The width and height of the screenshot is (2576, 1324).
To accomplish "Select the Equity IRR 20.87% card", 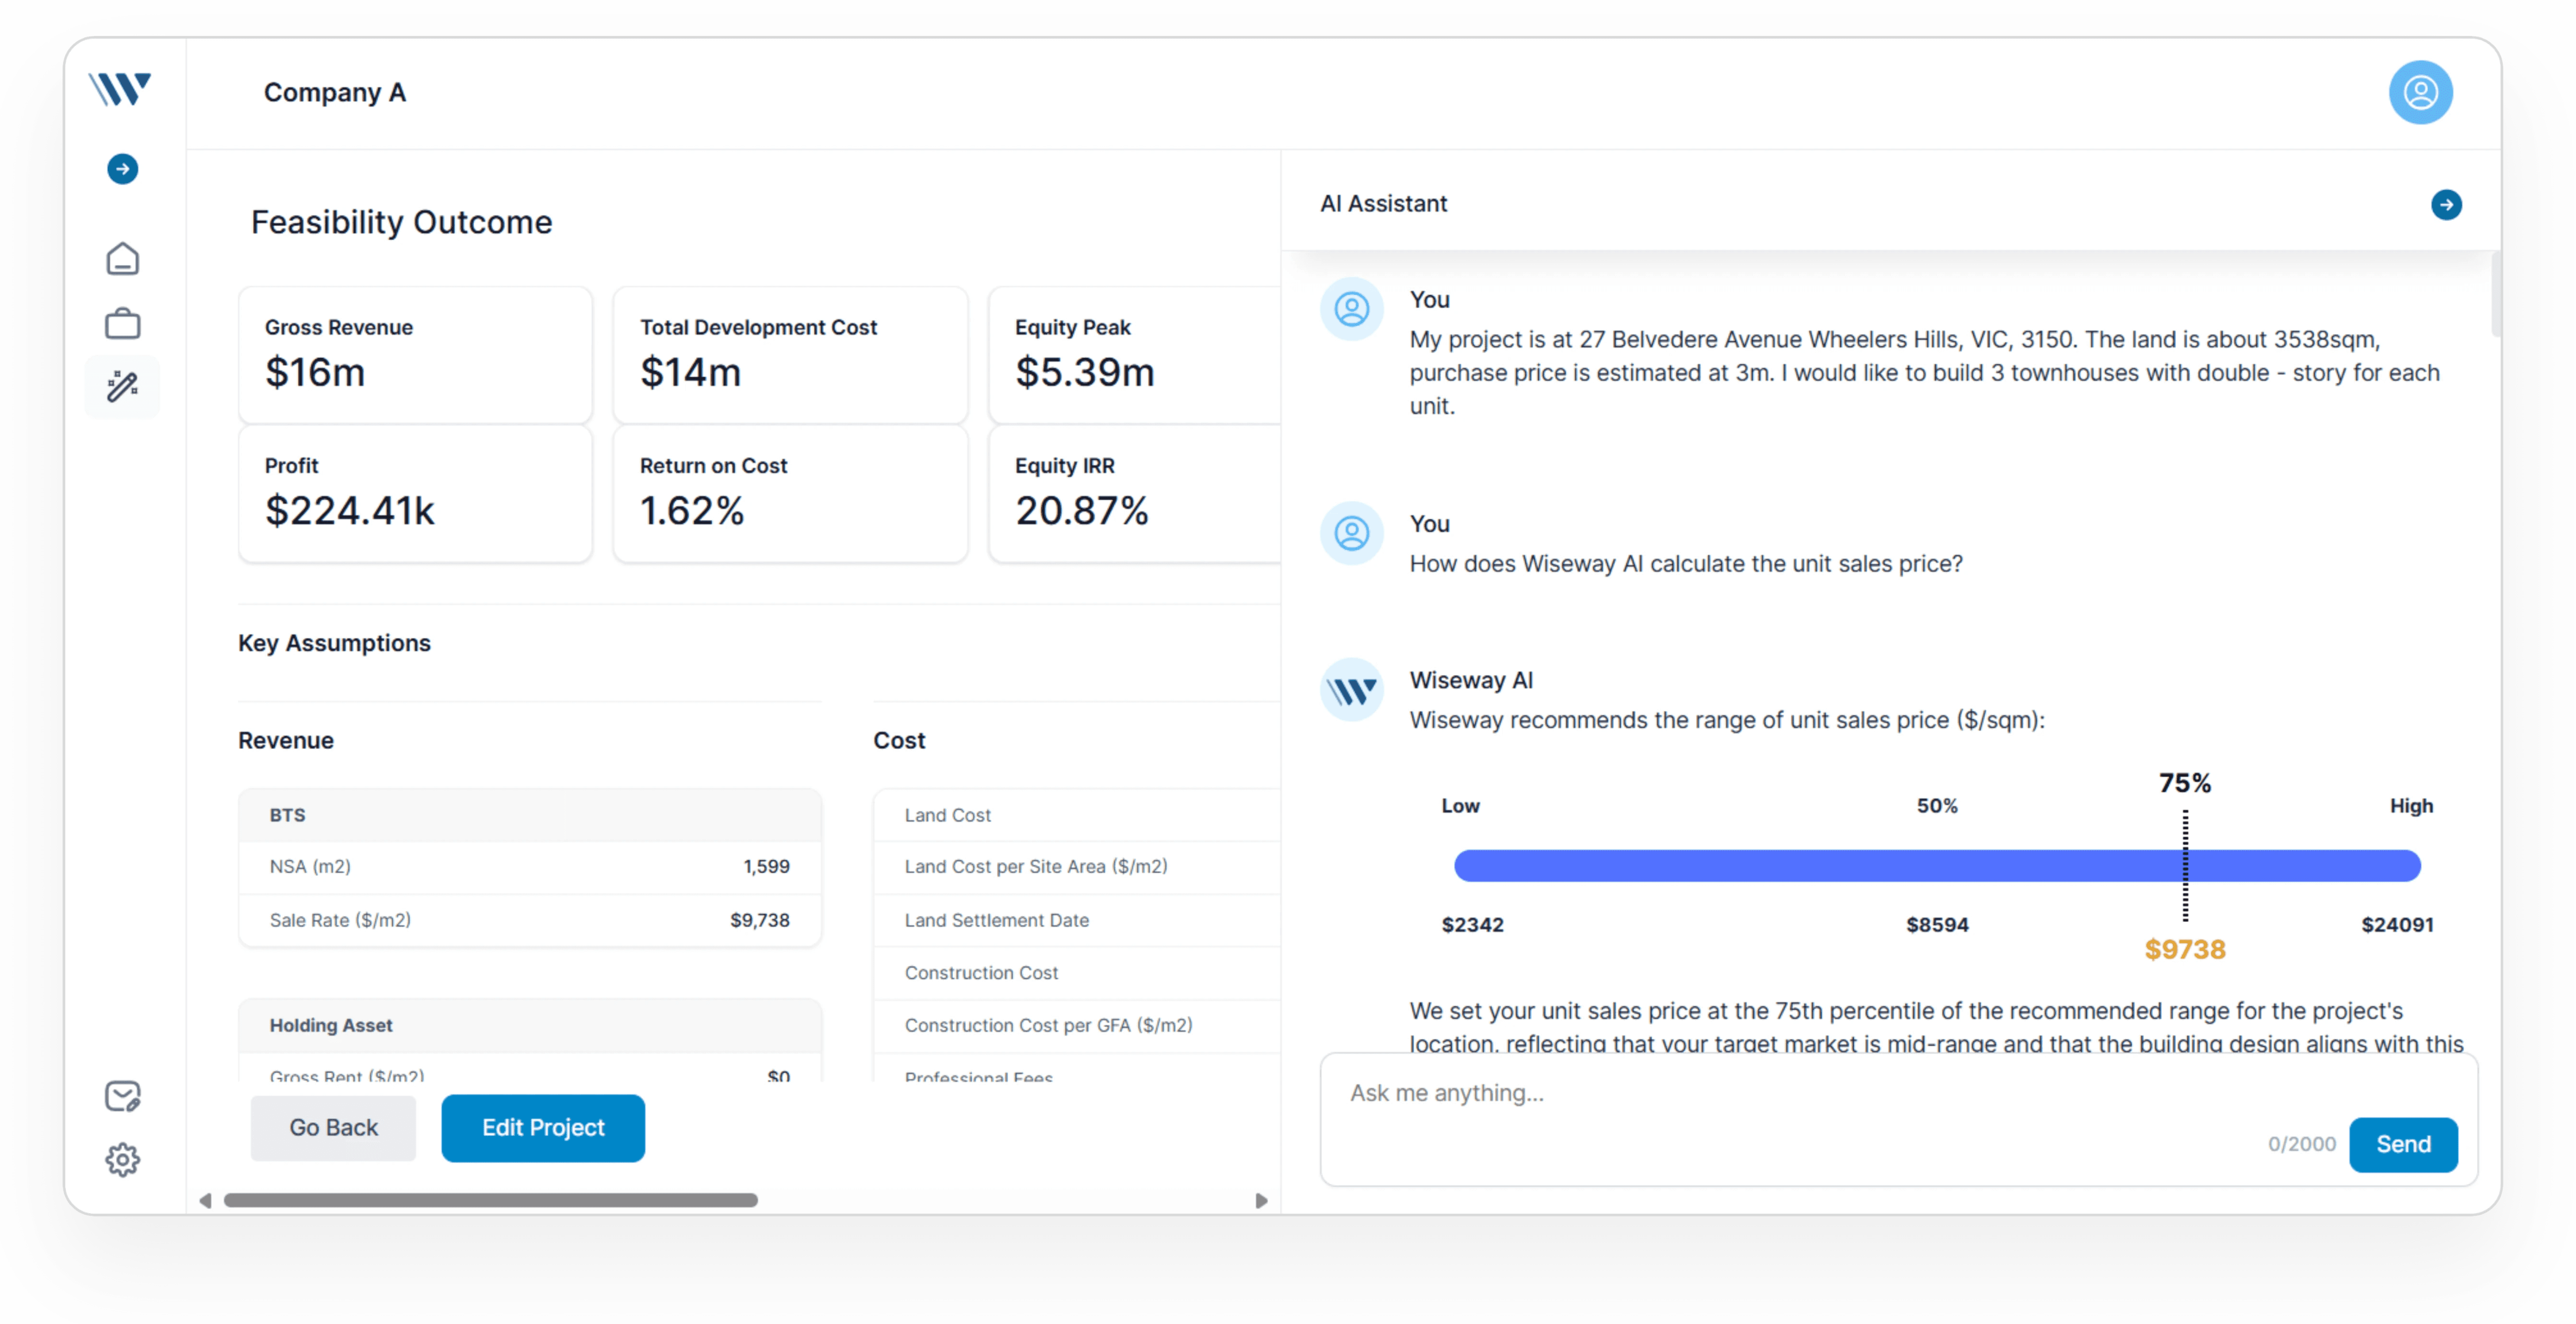I will pyautogui.click(x=1134, y=493).
